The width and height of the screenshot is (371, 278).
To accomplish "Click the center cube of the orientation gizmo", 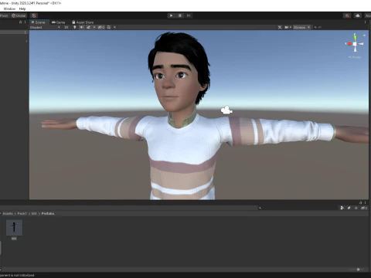I will click(x=355, y=44).
